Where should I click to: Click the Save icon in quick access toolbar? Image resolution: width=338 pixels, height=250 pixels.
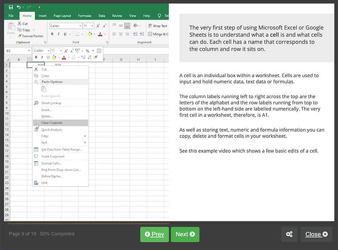[x=11, y=7]
